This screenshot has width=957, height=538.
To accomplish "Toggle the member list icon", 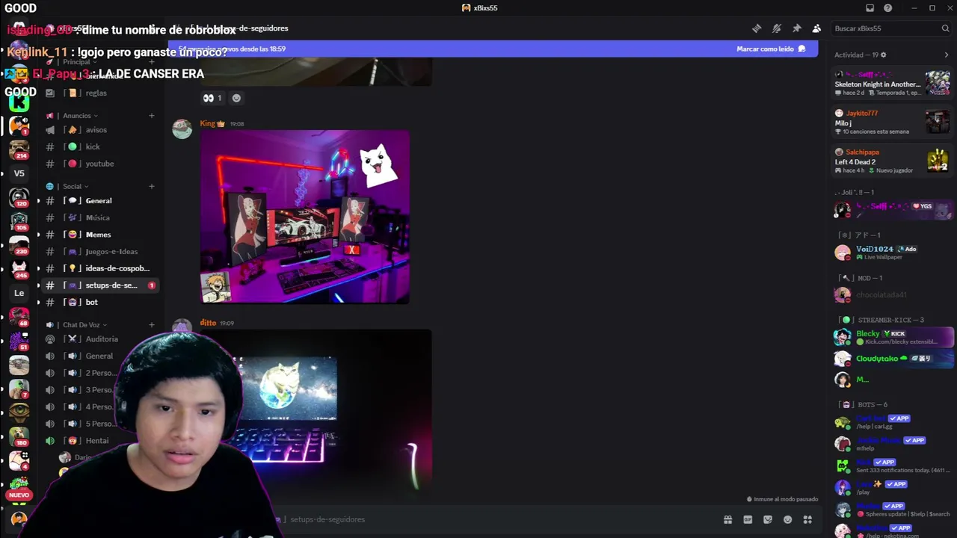I will point(816,28).
